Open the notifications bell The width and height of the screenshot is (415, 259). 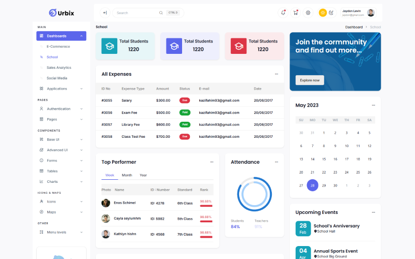283,12
